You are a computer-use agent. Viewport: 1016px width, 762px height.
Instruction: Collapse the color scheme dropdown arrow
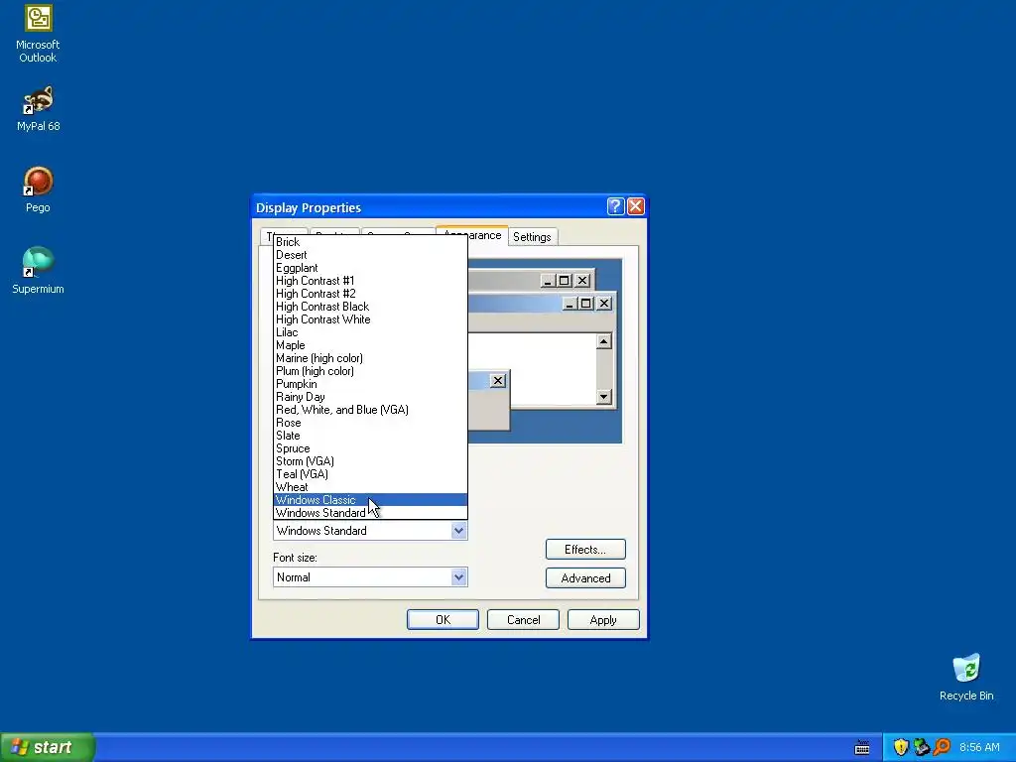click(x=458, y=531)
